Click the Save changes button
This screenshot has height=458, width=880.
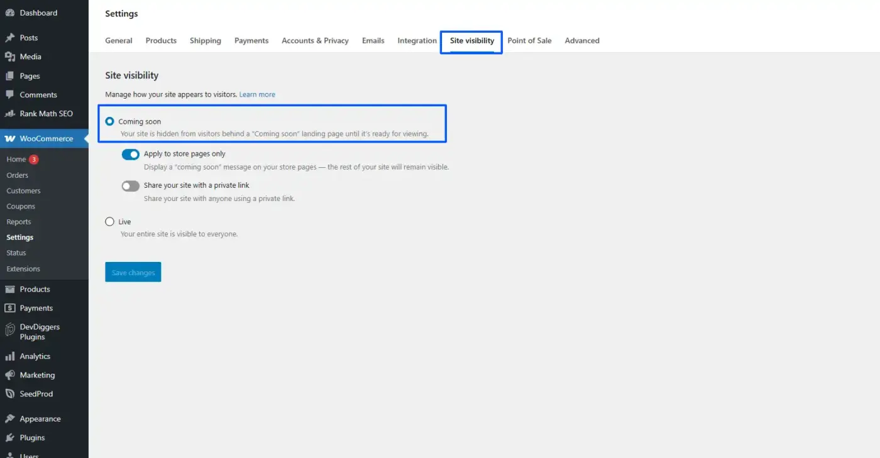133,272
